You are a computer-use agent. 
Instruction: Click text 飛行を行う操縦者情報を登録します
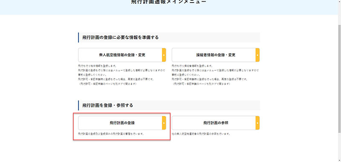click(192, 66)
